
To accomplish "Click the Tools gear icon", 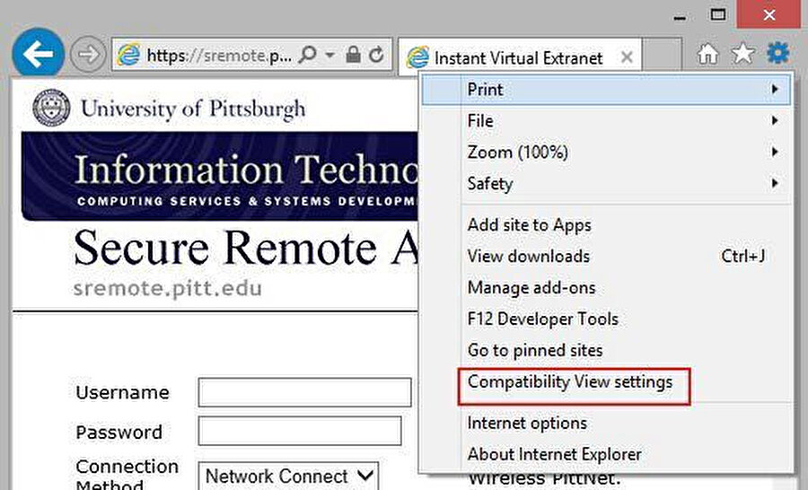I will pyautogui.click(x=777, y=53).
